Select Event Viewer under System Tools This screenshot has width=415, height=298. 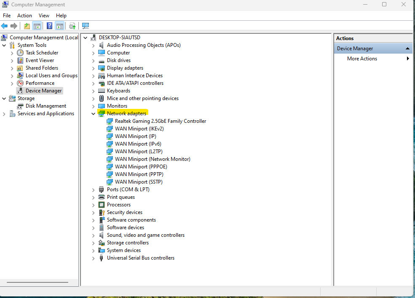(40, 60)
